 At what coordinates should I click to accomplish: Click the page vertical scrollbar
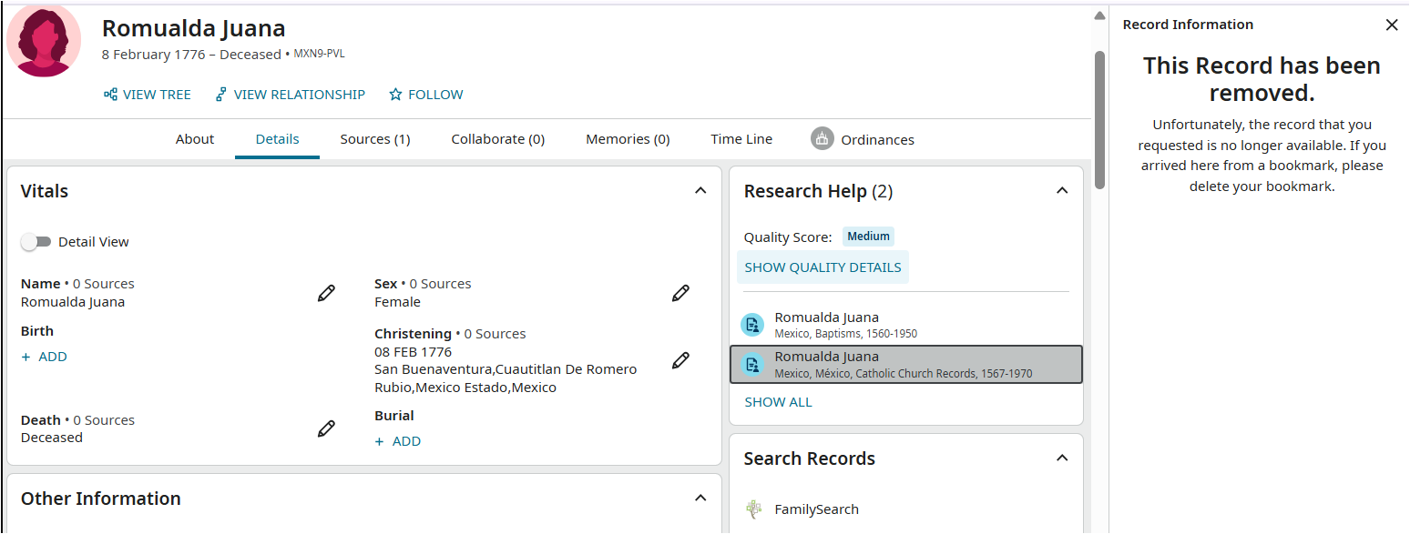click(1099, 118)
